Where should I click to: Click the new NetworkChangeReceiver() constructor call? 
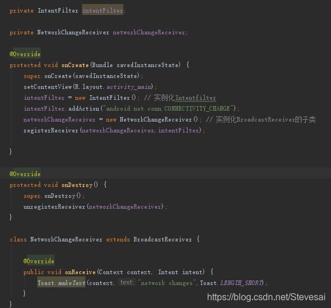[152, 119]
